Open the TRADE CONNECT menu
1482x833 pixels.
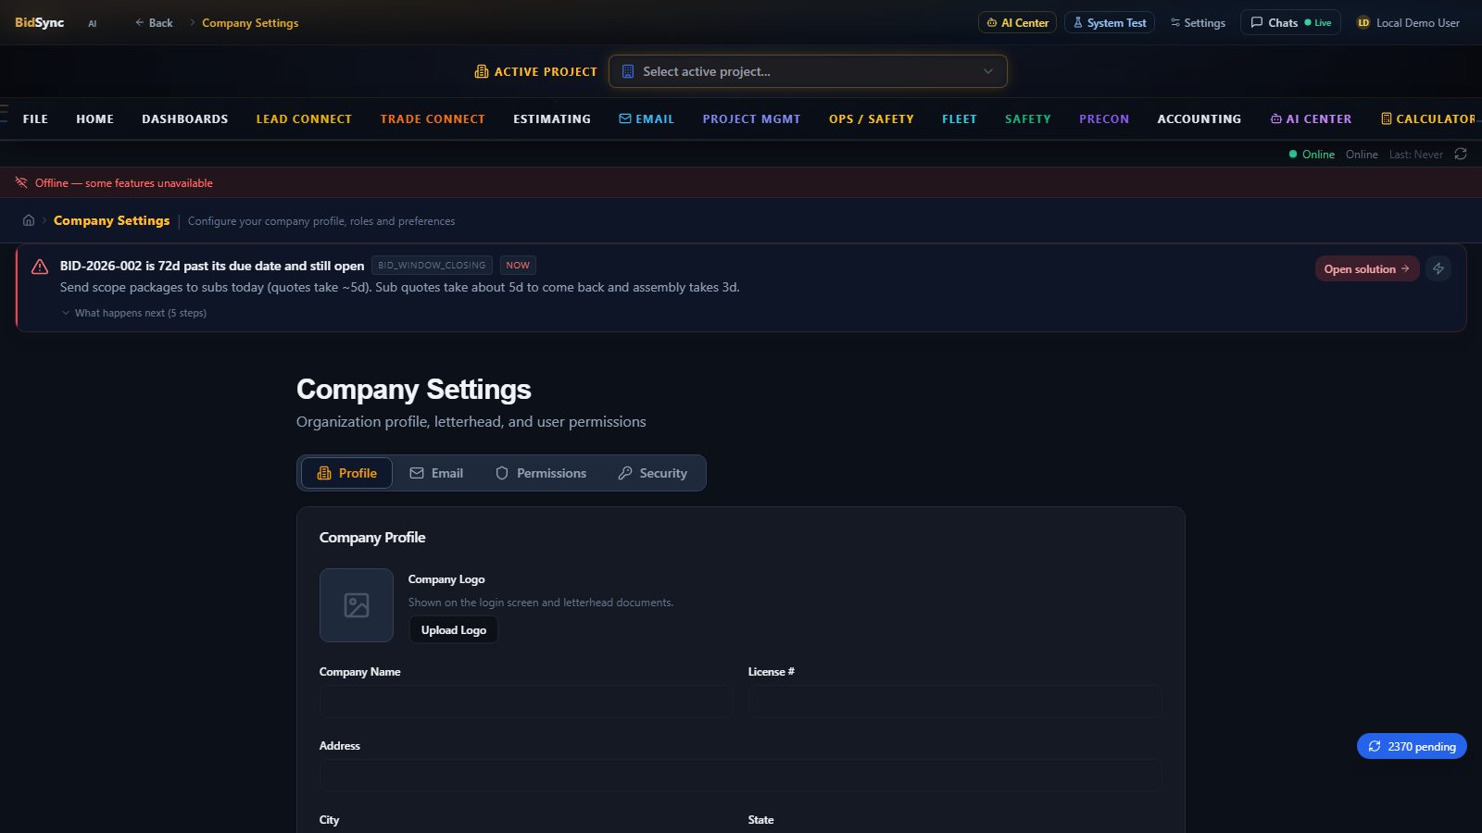(433, 118)
